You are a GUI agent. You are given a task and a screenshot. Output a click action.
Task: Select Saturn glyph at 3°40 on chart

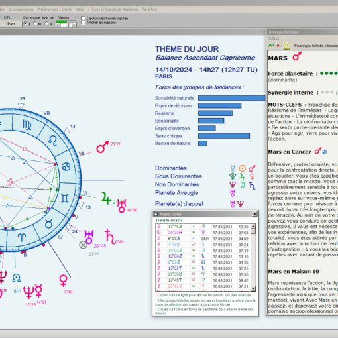[x=110, y=237]
